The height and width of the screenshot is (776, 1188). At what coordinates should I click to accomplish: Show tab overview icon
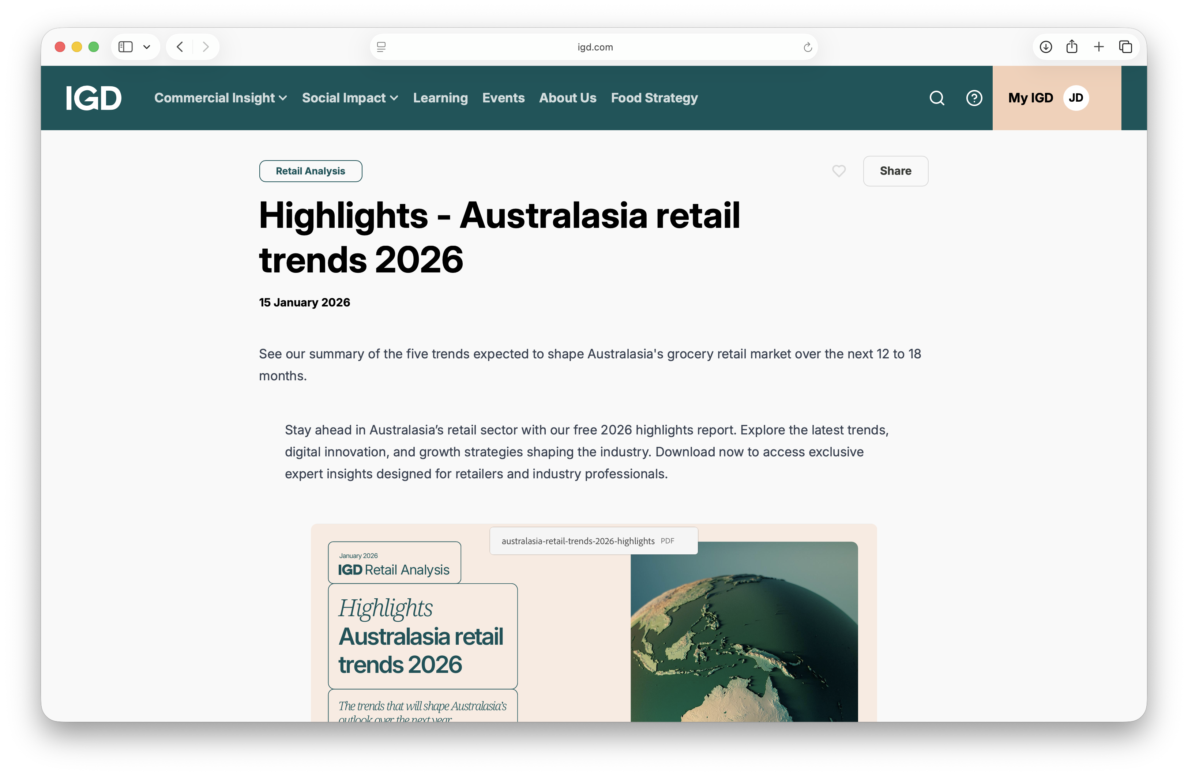(1125, 47)
